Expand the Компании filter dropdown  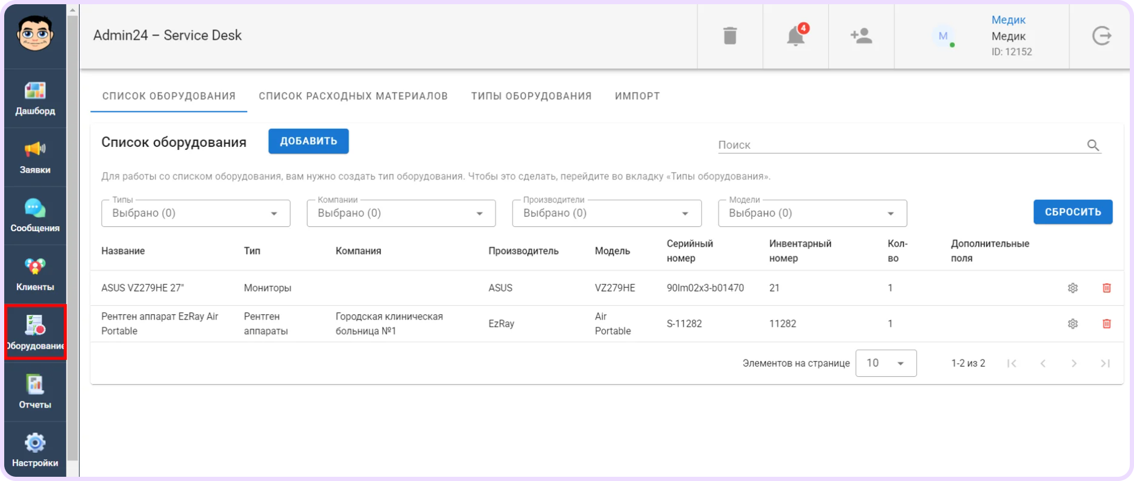[x=401, y=213]
